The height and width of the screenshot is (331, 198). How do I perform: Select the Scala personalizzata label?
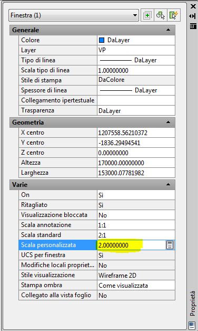point(48,245)
